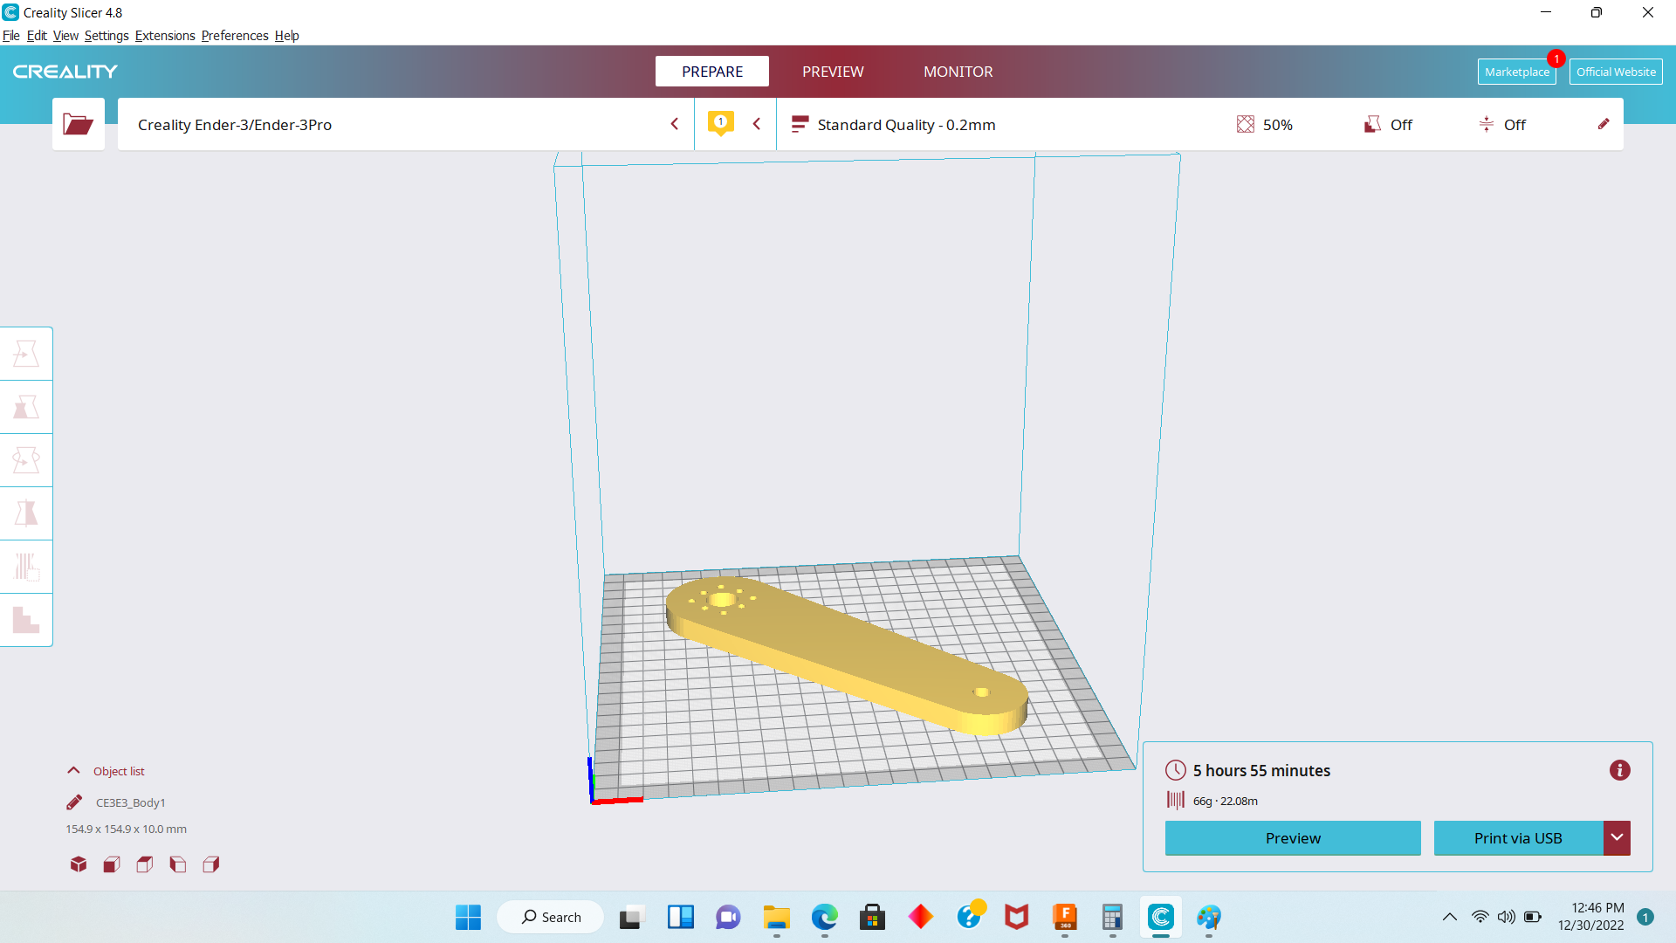Select the Rotate tool in the left toolbar
Image resolution: width=1676 pixels, height=943 pixels.
point(26,460)
